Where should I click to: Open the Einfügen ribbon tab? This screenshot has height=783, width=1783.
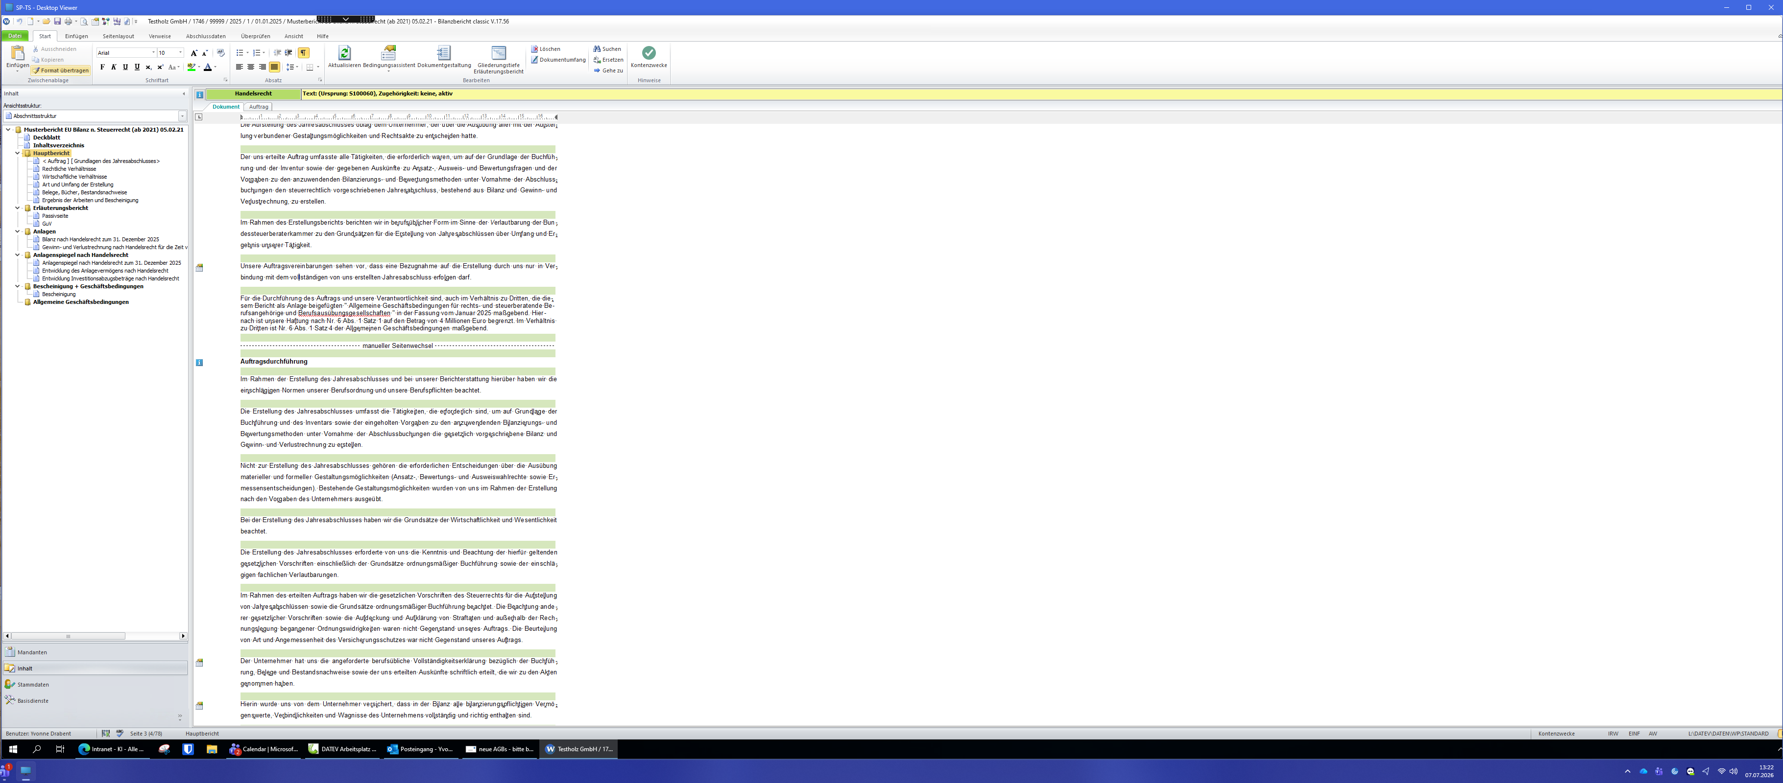pyautogui.click(x=77, y=36)
